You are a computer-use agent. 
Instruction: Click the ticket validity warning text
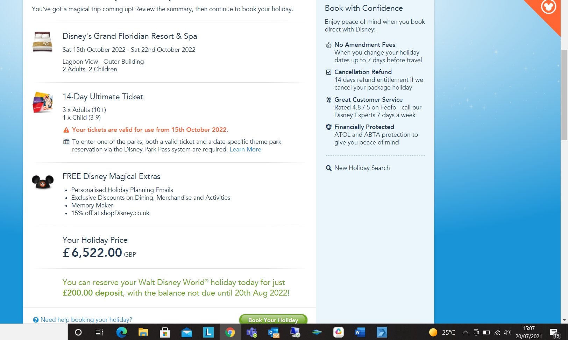(150, 130)
